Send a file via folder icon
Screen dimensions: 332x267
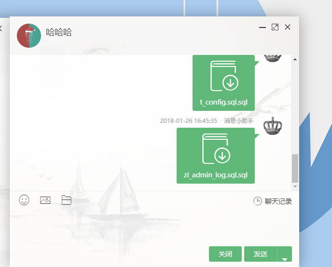pyautogui.click(x=67, y=200)
